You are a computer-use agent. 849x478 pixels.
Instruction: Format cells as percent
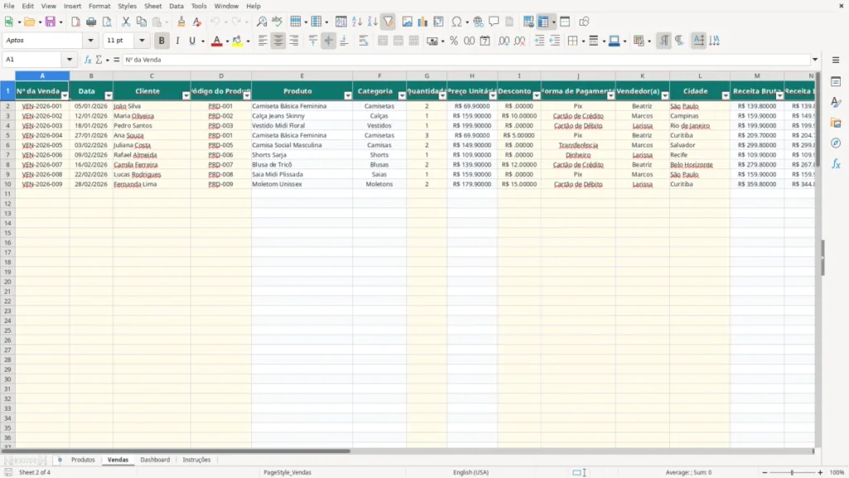454,41
